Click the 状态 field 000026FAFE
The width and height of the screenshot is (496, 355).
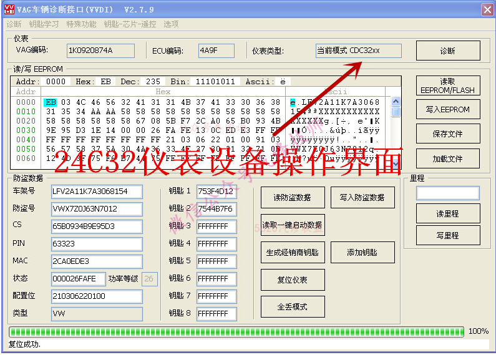click(78, 279)
